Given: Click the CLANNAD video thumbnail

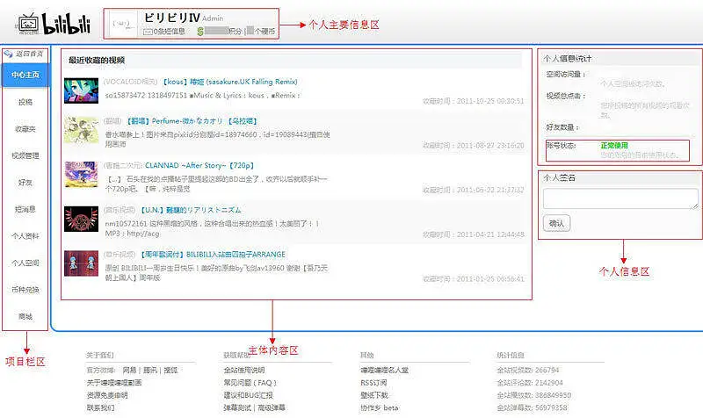Looking at the screenshot, I should [x=81, y=174].
